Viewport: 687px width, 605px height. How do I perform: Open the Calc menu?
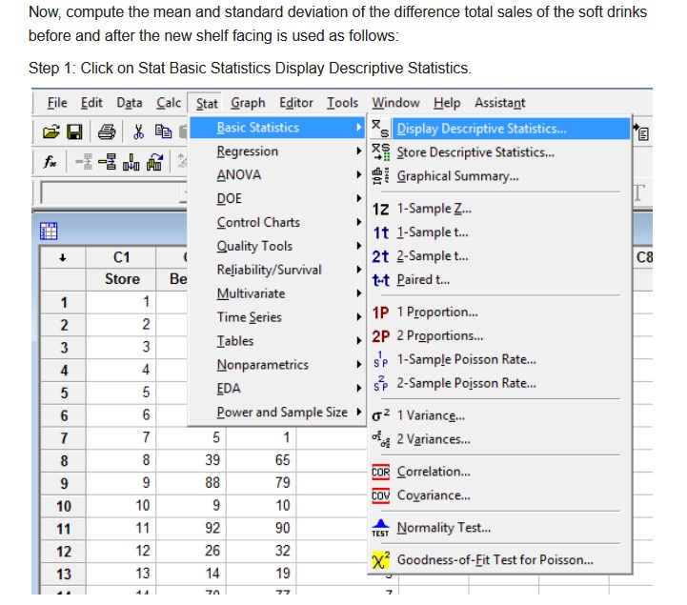coord(169,103)
